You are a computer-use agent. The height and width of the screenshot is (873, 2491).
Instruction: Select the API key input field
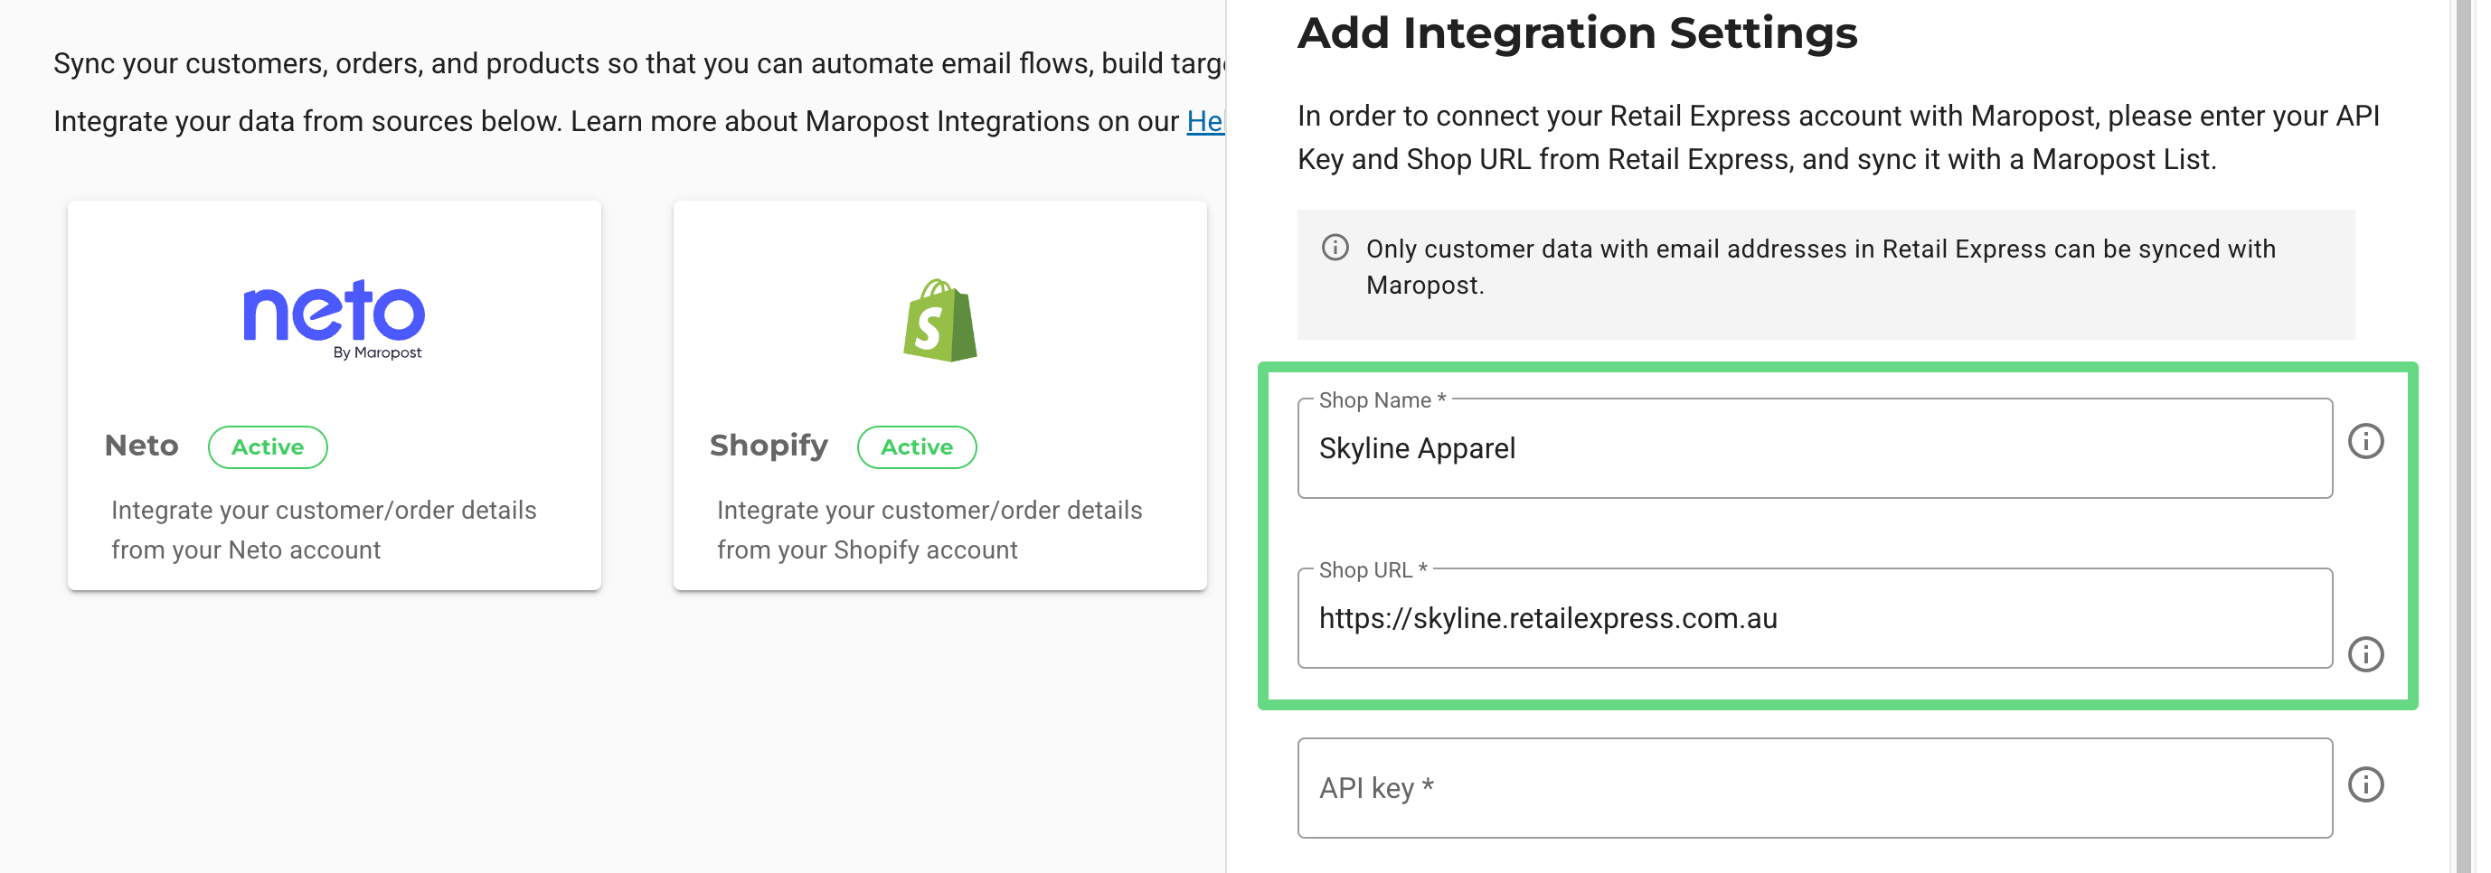coord(1813,789)
